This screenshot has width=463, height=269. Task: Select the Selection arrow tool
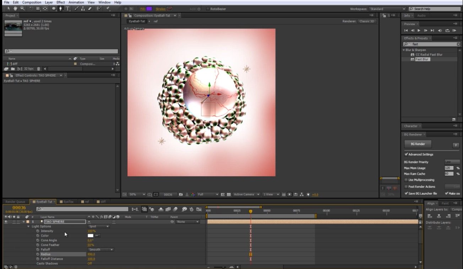point(9,9)
